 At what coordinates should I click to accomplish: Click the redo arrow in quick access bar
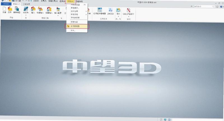(x=26, y=1)
